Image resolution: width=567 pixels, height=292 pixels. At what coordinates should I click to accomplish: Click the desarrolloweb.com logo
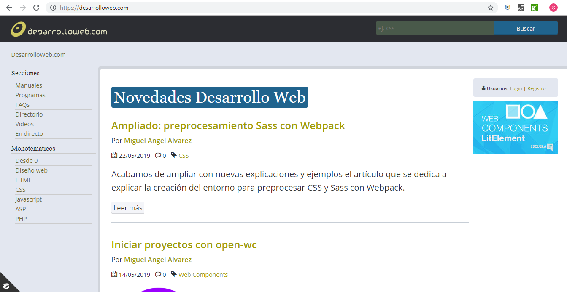tap(59, 29)
